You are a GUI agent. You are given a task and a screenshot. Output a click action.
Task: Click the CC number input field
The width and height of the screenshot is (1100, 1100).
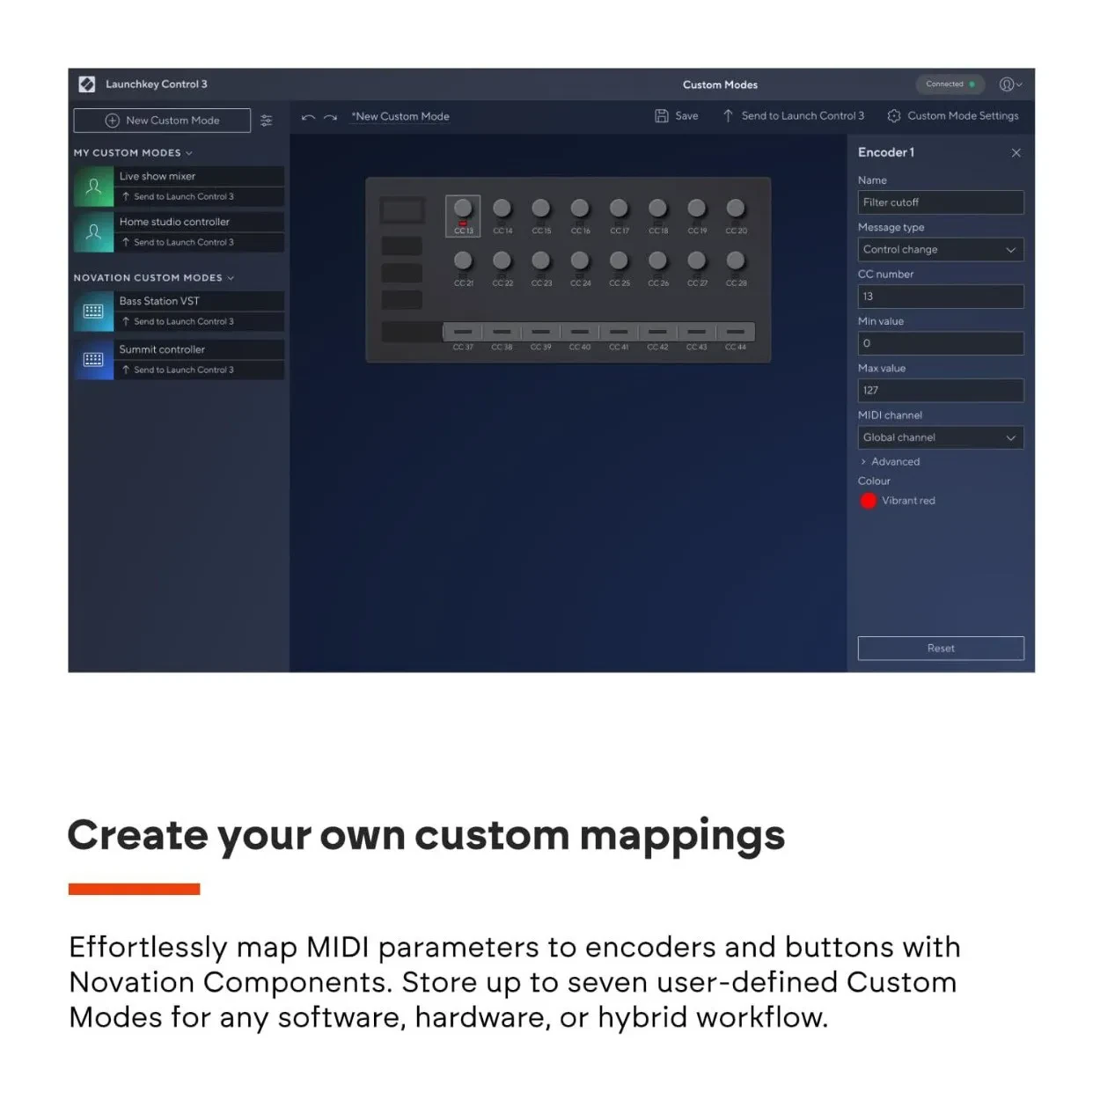pos(940,297)
